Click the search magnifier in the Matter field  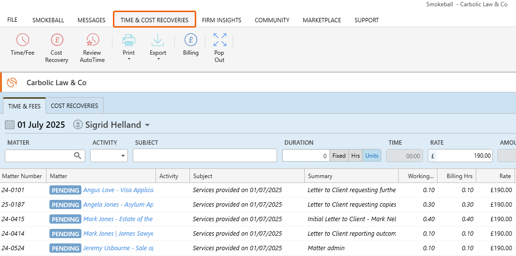tap(78, 156)
